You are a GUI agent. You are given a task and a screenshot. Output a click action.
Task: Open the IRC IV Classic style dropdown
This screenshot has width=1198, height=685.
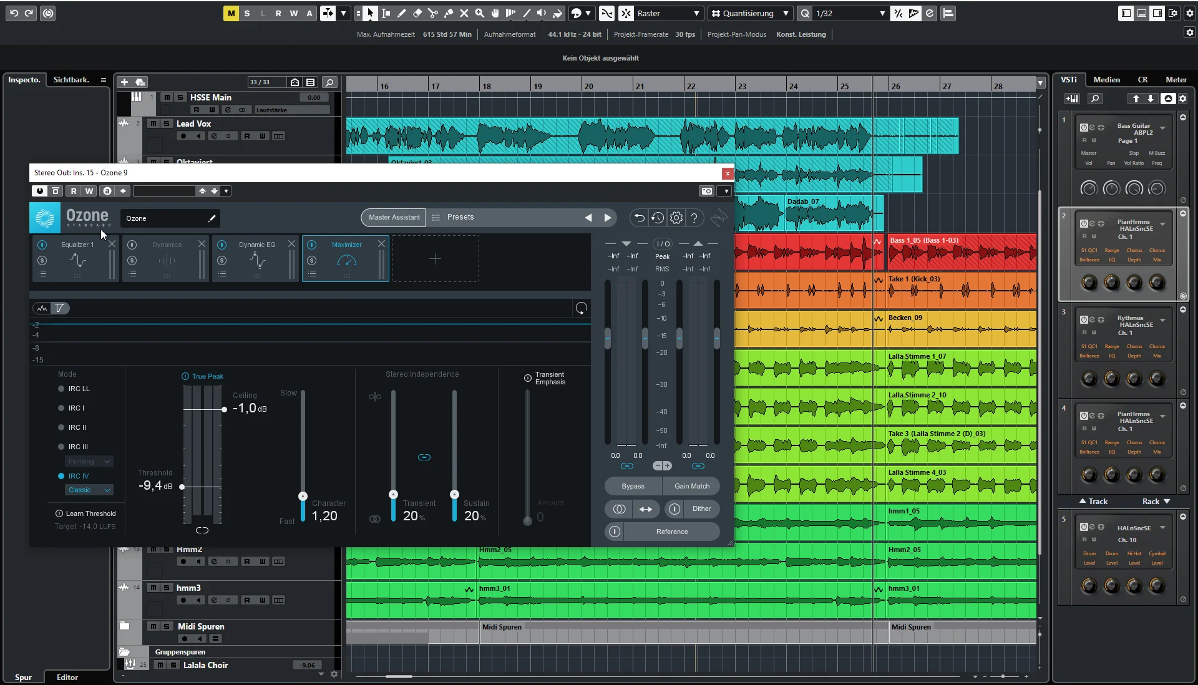[89, 490]
